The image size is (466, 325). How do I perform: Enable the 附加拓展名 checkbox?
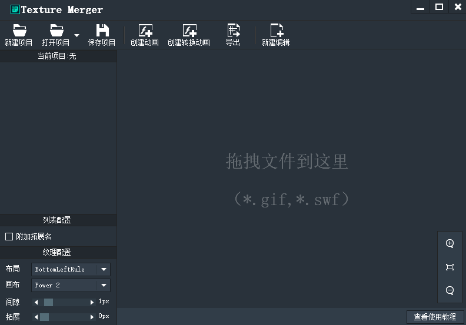tap(9, 237)
